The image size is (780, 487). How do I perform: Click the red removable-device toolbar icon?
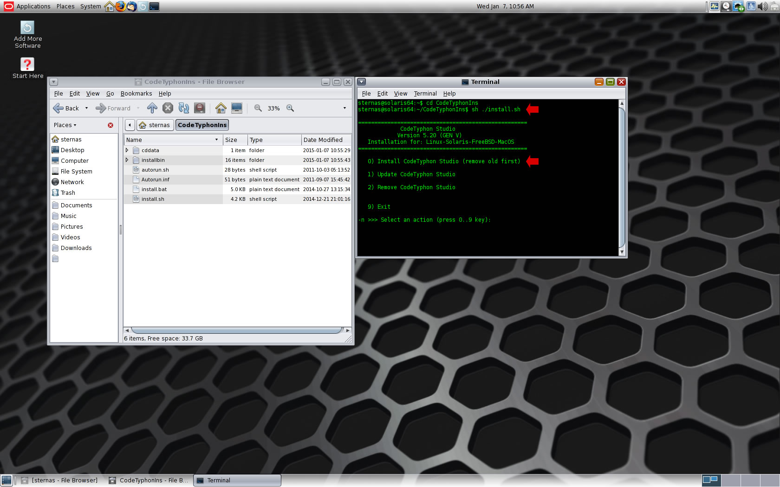[200, 108]
